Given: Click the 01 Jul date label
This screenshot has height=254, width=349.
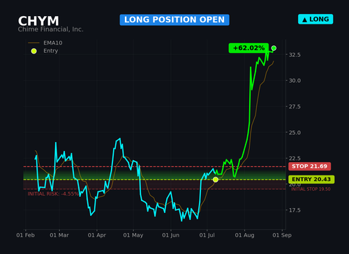Looking at the screenshot, I should [207, 235].
